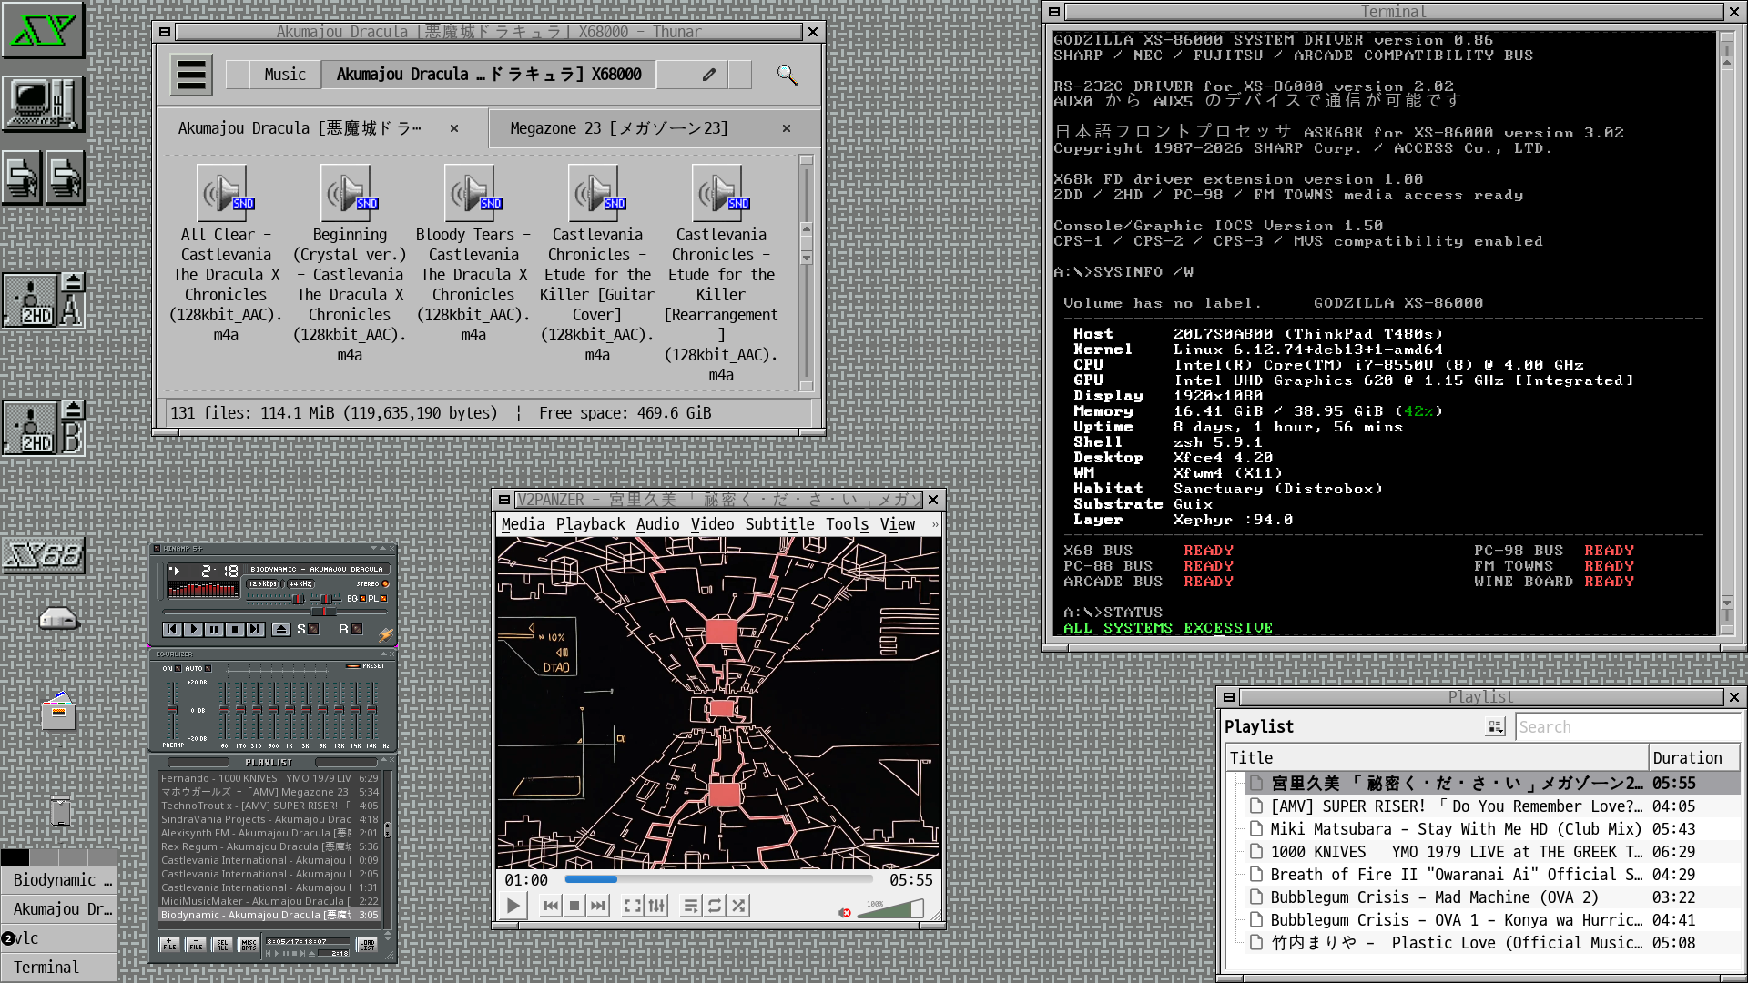Screen dimensions: 1748x983
Task: Toggle equalizer ON switch
Action: coord(171,668)
